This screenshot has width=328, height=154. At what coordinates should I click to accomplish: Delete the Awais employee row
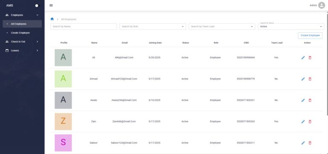310,100
